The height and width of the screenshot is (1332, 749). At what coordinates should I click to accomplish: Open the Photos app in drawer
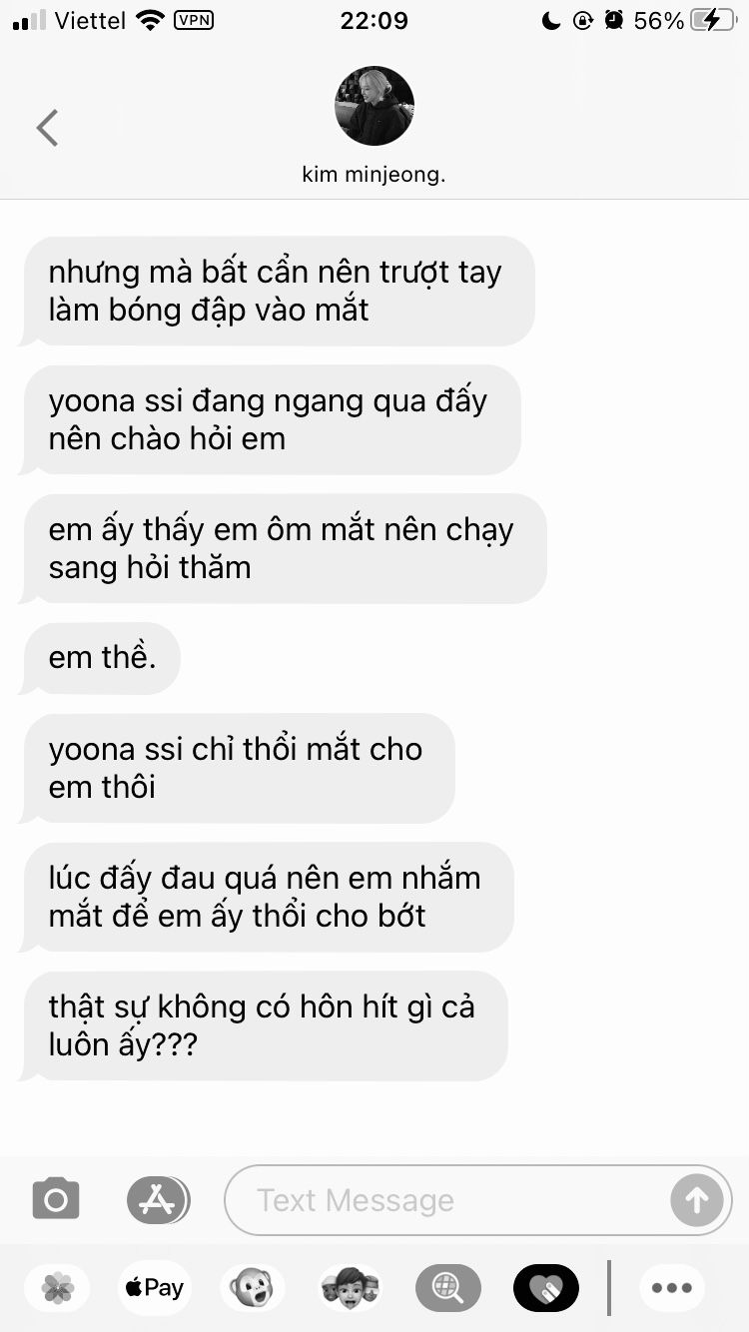(x=57, y=1288)
